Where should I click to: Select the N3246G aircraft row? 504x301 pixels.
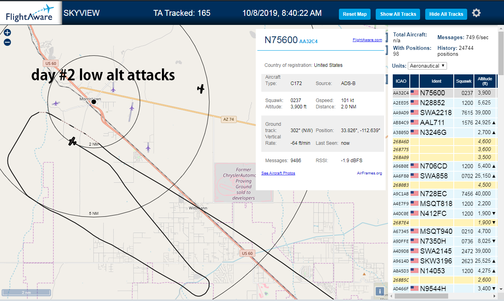tap(444, 133)
